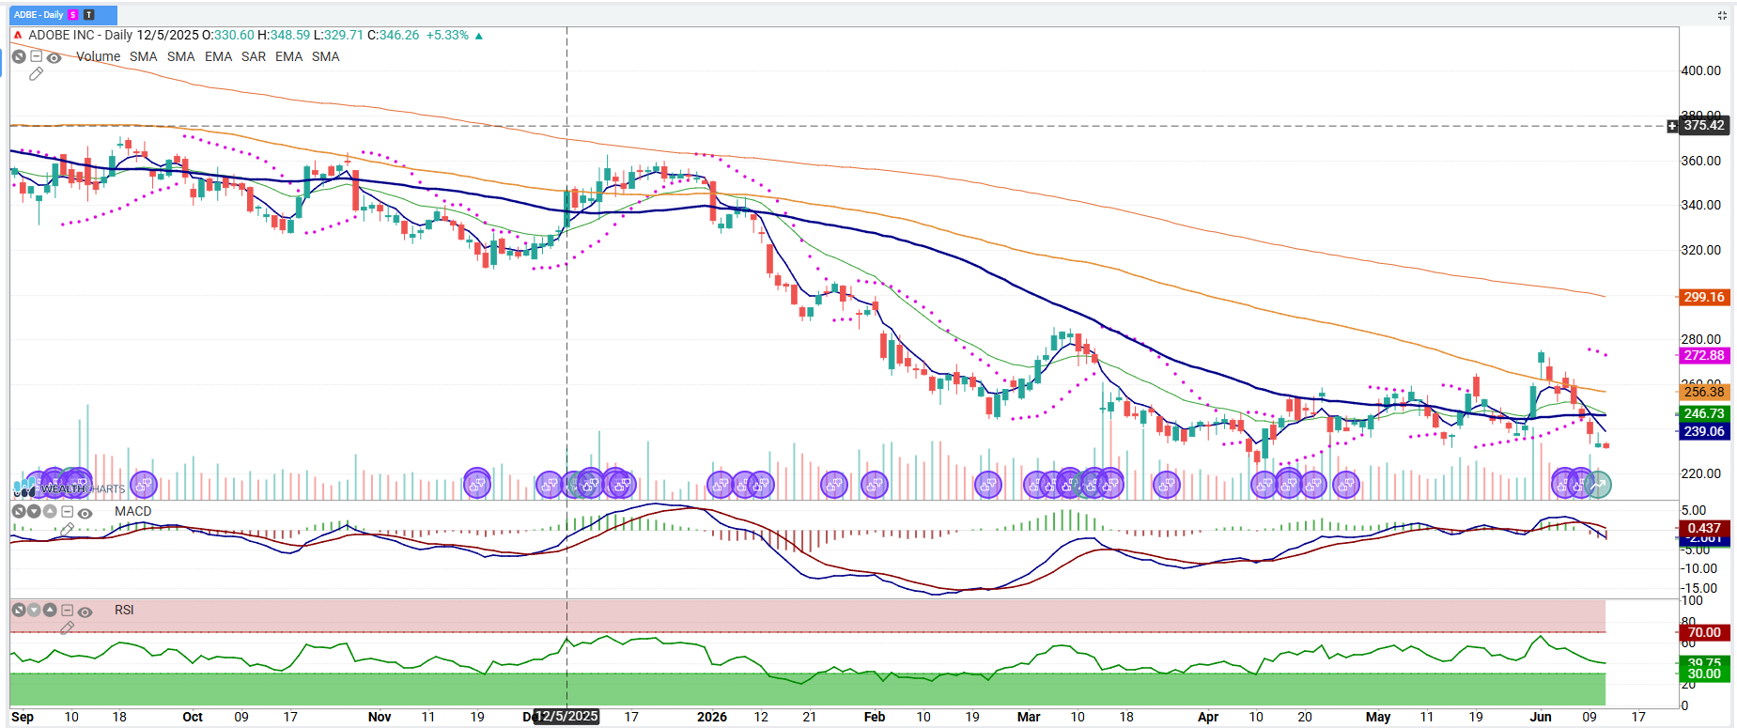
Task: Click the RSI pane title label
Action: (124, 610)
